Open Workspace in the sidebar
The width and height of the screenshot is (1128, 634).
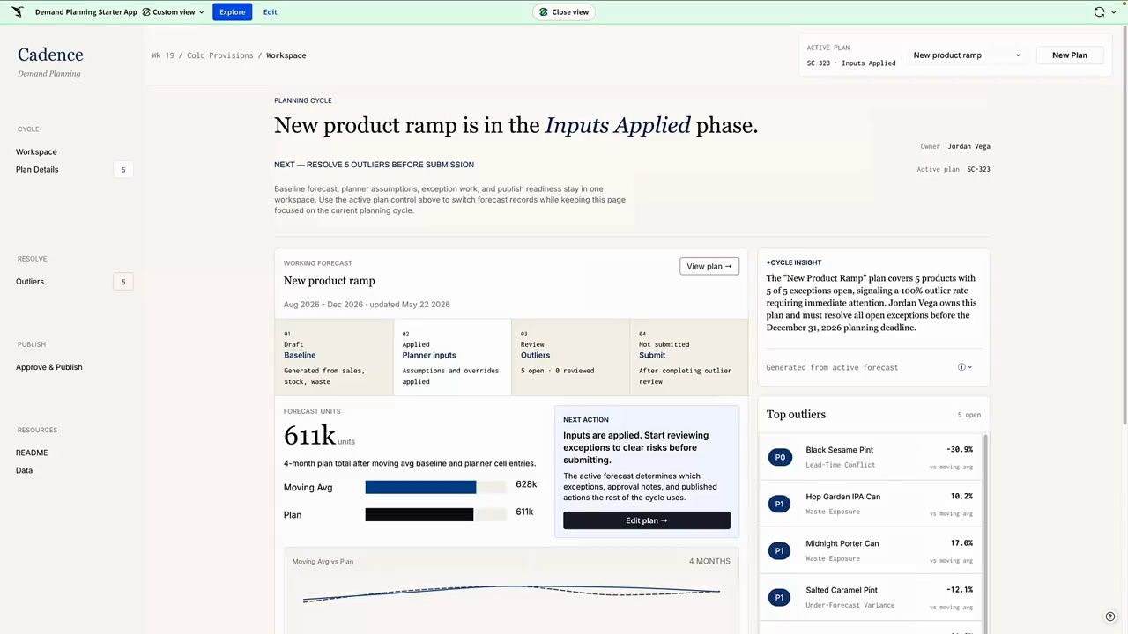pyautogui.click(x=36, y=152)
